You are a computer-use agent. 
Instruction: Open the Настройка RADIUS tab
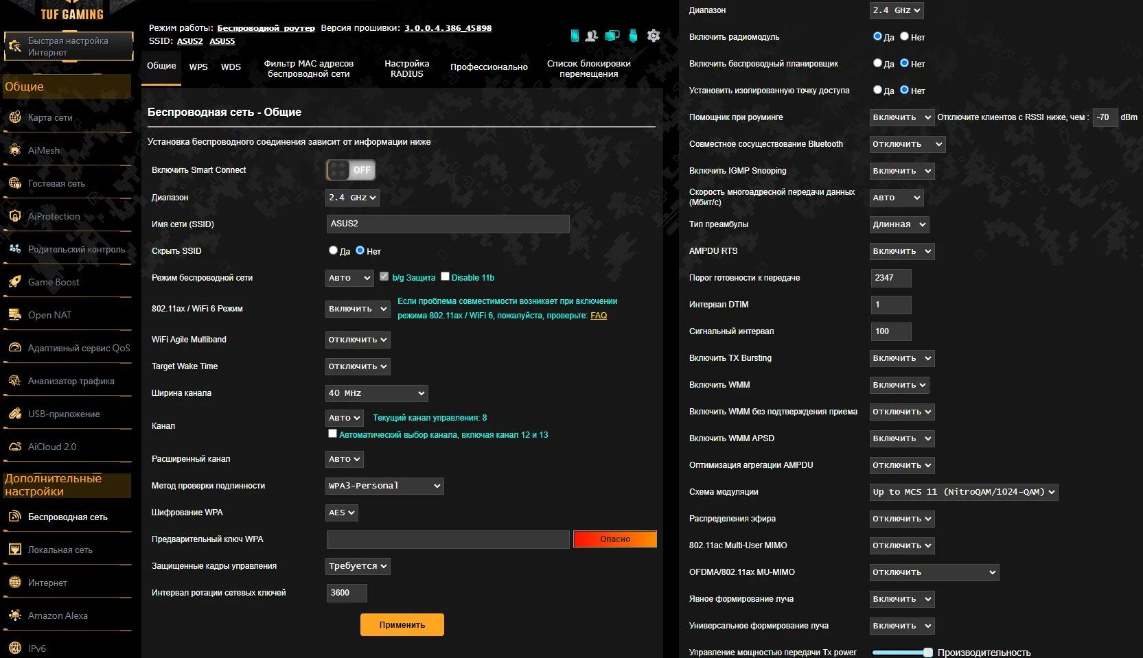pyautogui.click(x=407, y=69)
